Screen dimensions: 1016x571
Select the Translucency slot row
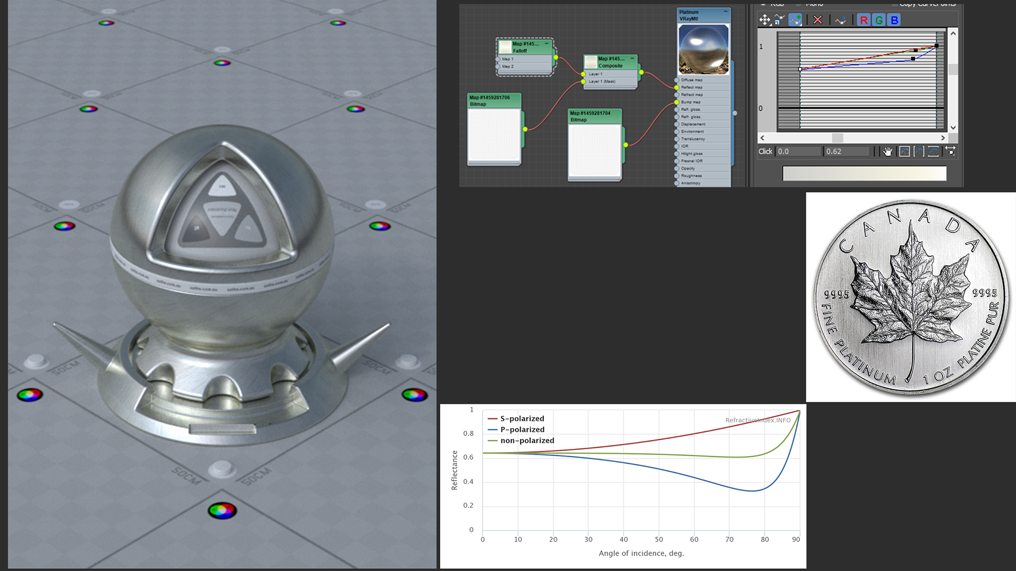(703, 139)
